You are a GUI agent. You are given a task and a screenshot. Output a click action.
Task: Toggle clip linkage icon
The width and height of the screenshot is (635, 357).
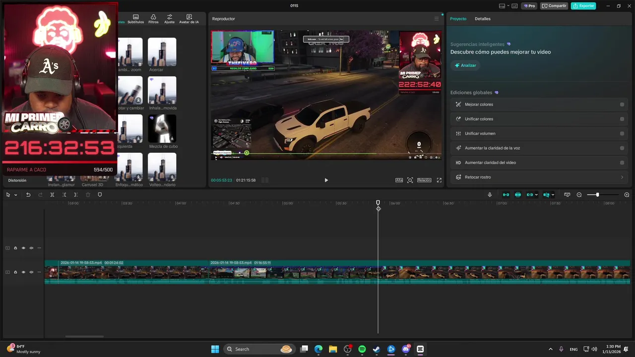click(x=530, y=195)
